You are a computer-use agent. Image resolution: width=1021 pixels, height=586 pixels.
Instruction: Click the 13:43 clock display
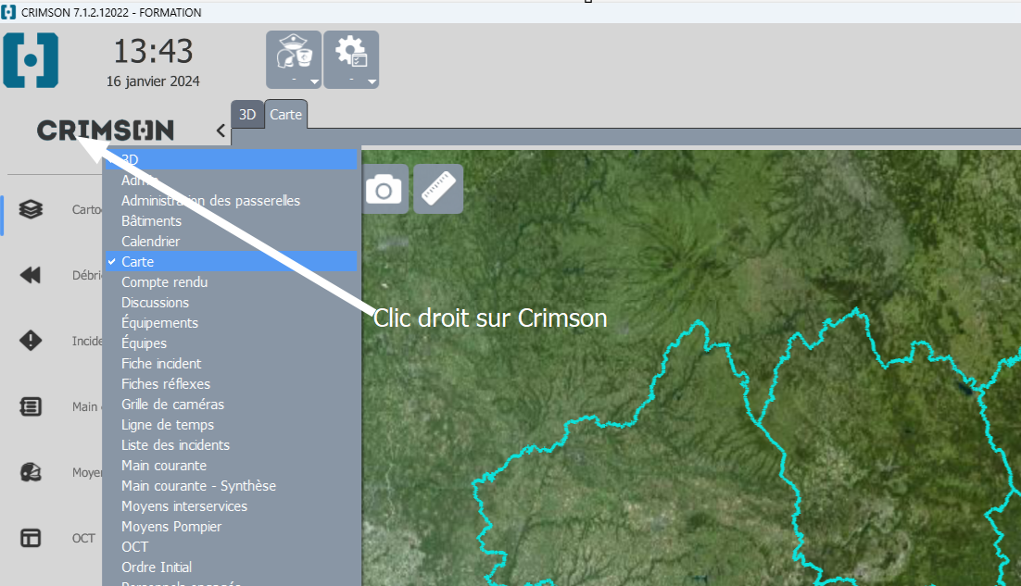[x=153, y=51]
